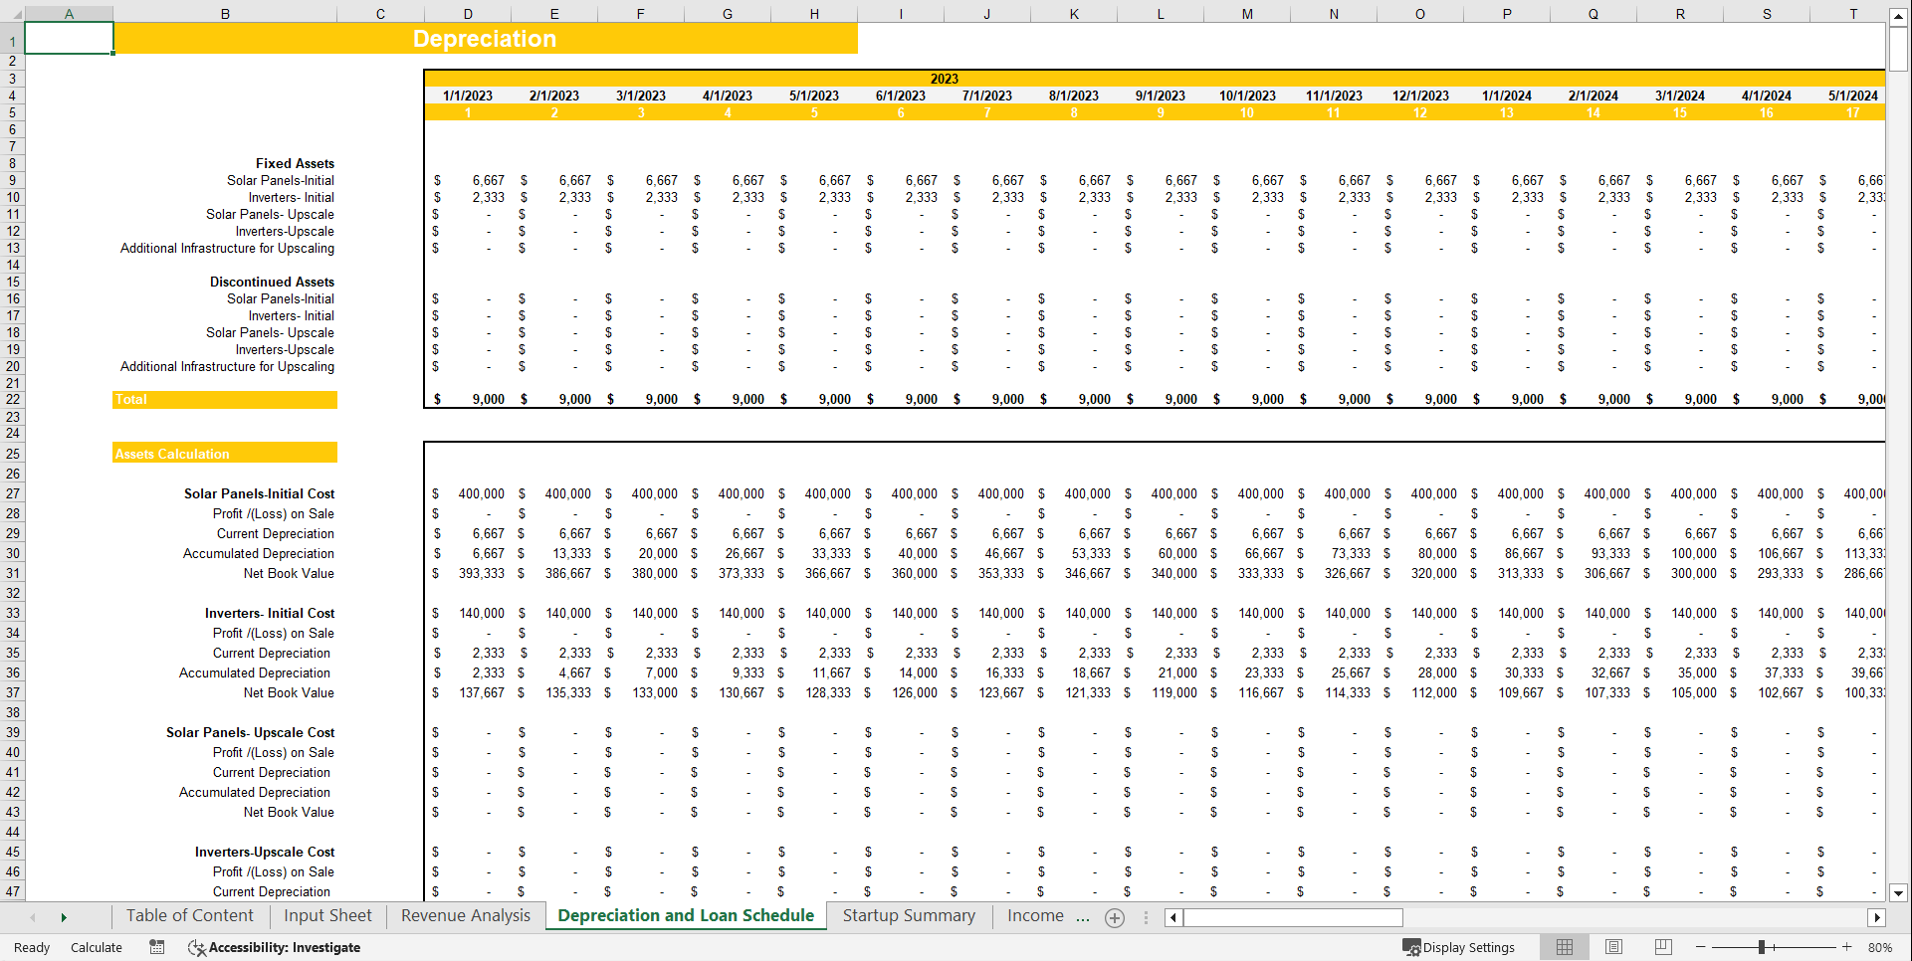
Task: Click the Select All corner above row 1
Action: [20, 13]
